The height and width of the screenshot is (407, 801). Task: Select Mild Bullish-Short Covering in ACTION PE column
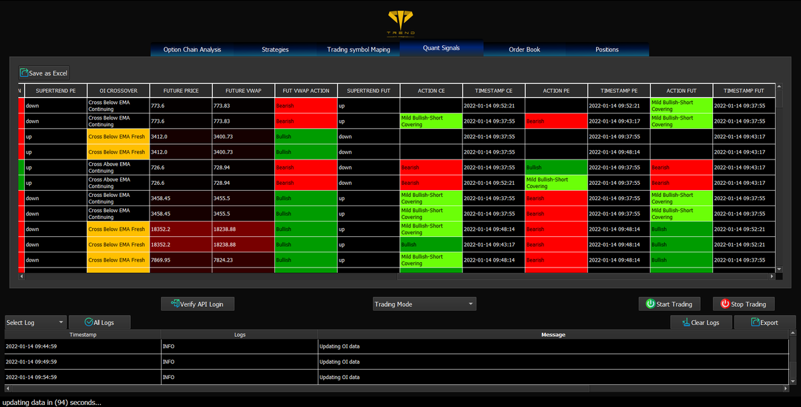click(x=556, y=183)
